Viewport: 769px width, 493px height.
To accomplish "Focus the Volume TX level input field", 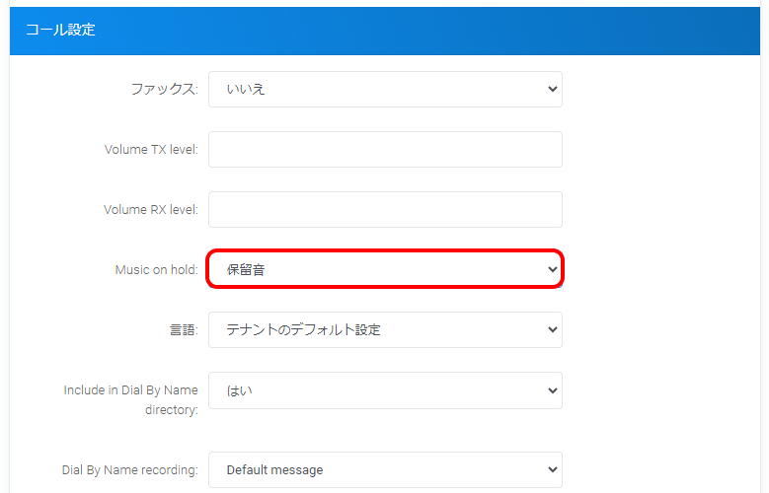I will [385, 150].
